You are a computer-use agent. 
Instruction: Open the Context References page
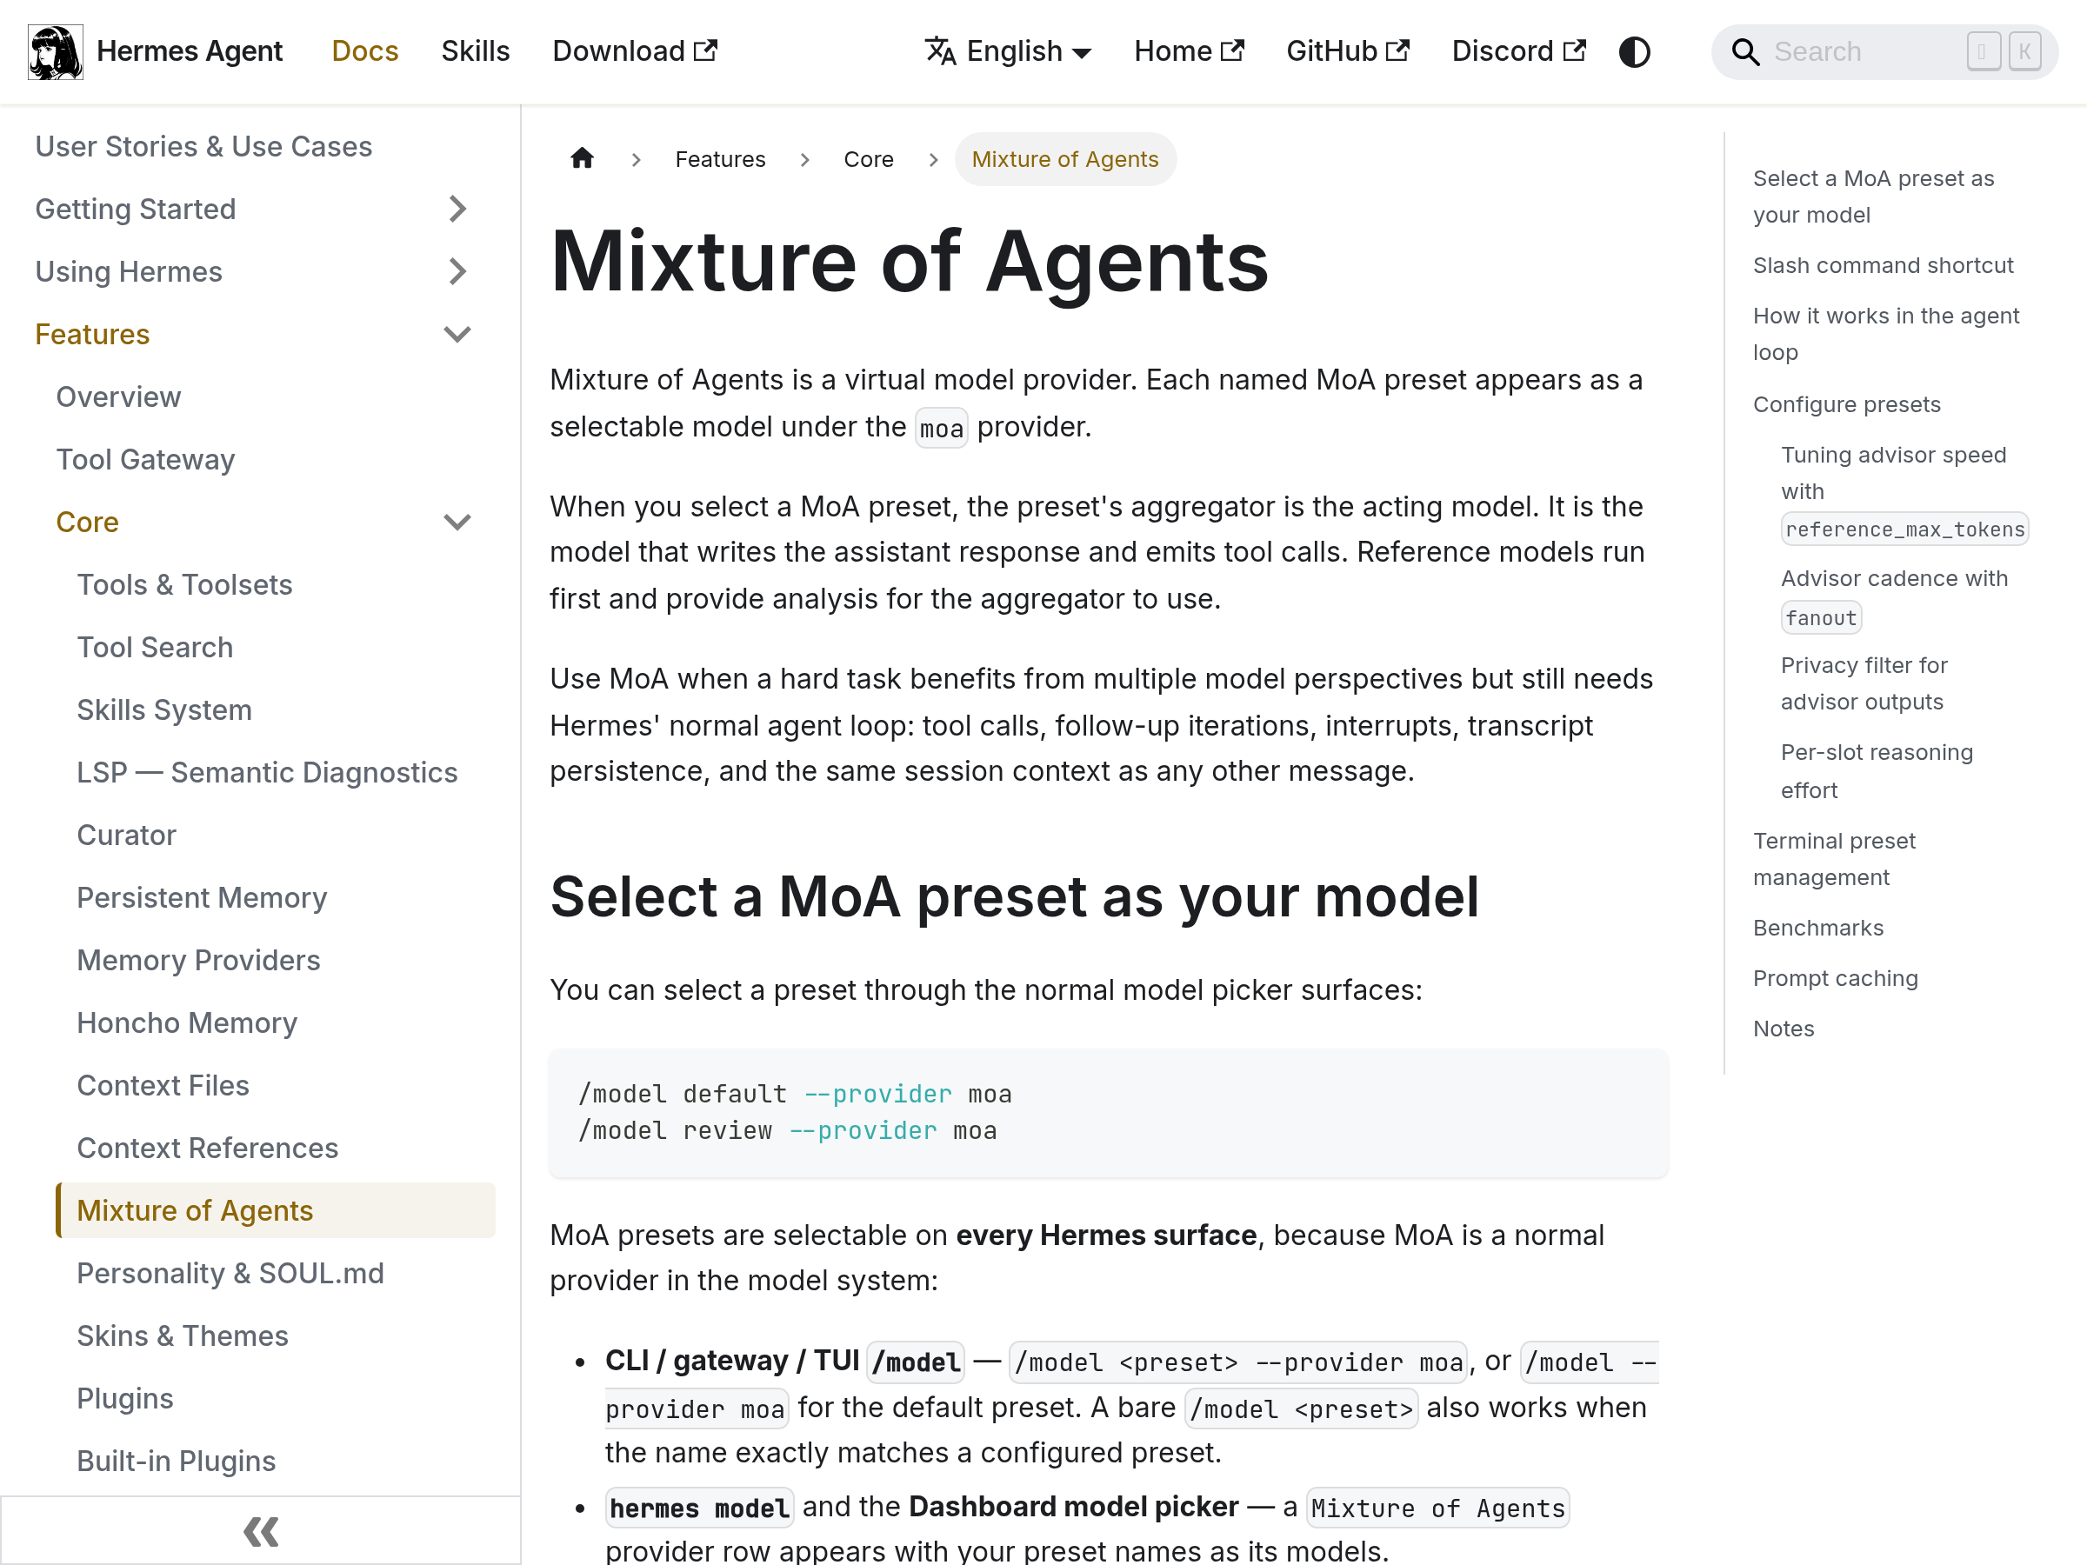[208, 1148]
